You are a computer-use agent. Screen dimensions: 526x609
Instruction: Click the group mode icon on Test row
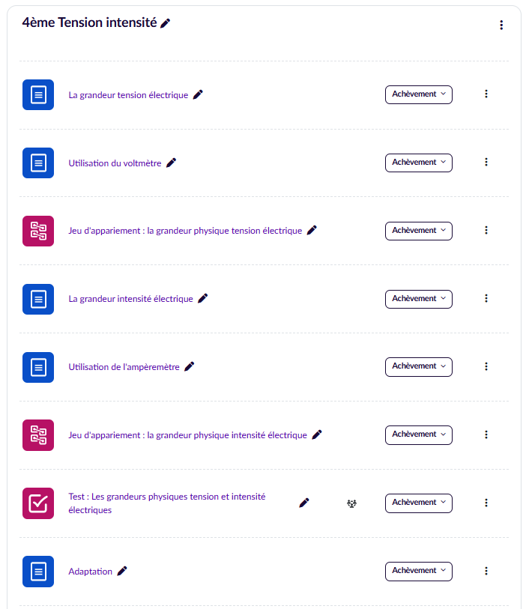pyautogui.click(x=351, y=503)
